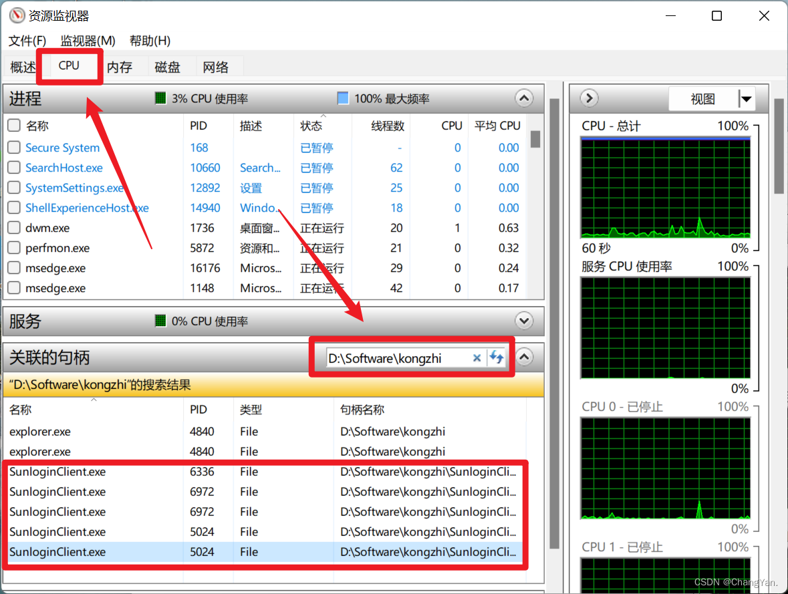Click the perfmon.exe process name
Viewport: 788px width, 594px height.
[57, 248]
